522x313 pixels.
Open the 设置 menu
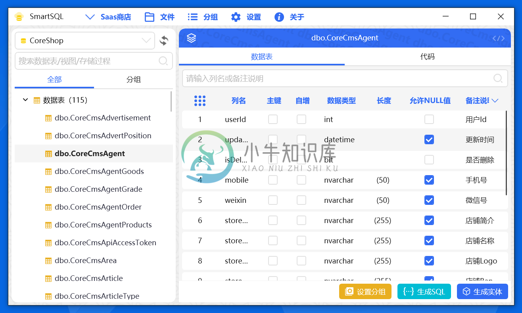[x=246, y=17]
